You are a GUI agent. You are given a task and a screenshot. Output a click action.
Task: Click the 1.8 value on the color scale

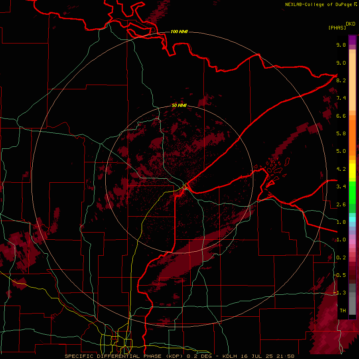pos(341,222)
